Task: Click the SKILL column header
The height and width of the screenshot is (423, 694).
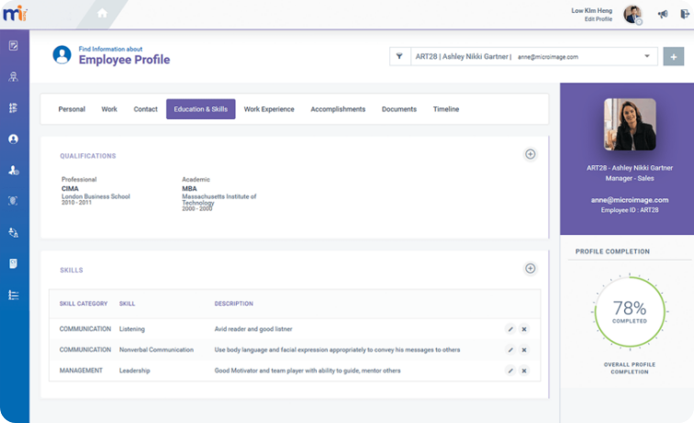Action: tap(127, 304)
